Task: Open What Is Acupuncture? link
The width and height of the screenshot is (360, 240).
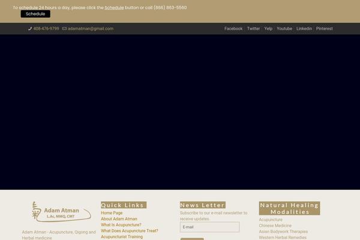Action: (121, 225)
